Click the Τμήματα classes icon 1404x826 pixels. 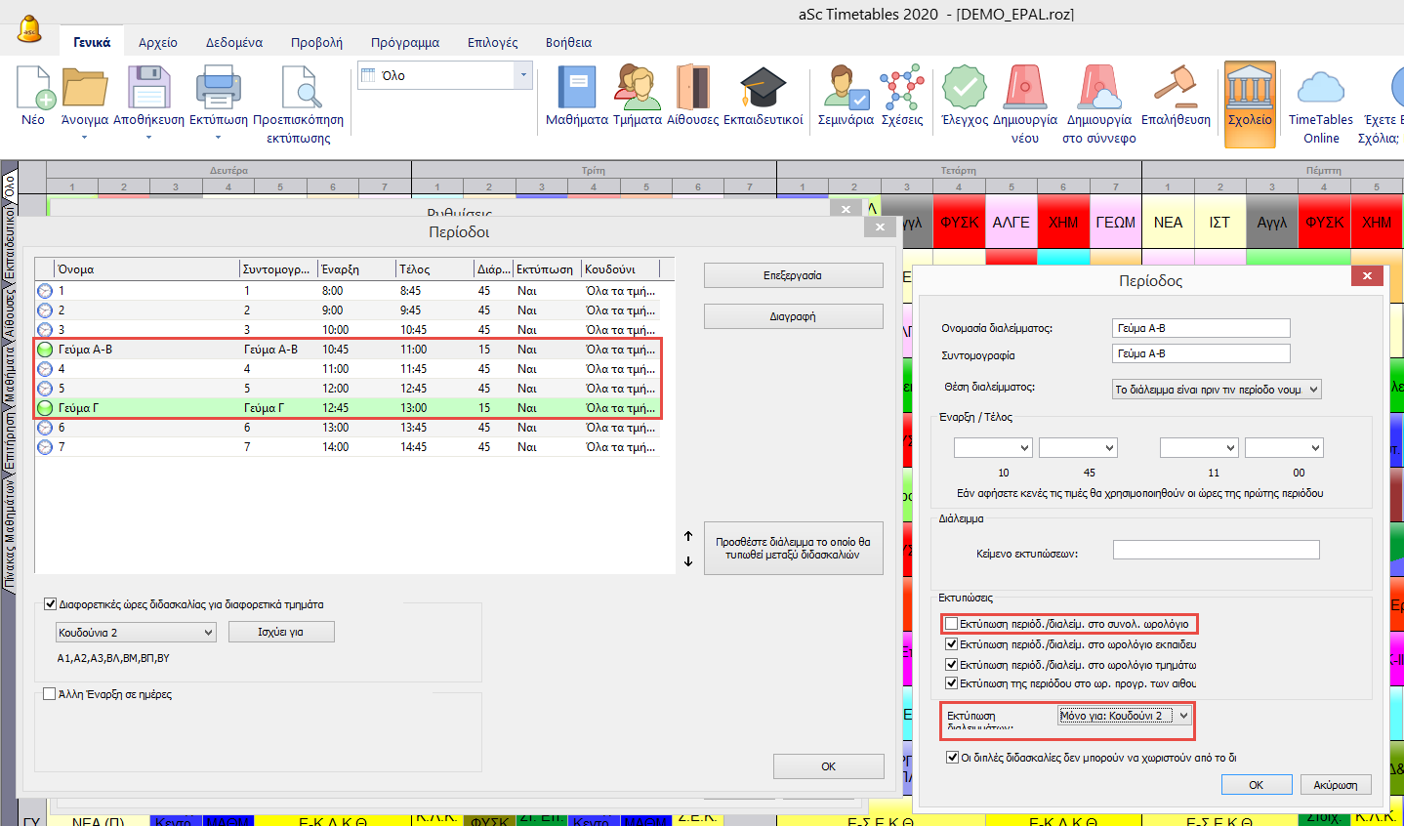[637, 89]
